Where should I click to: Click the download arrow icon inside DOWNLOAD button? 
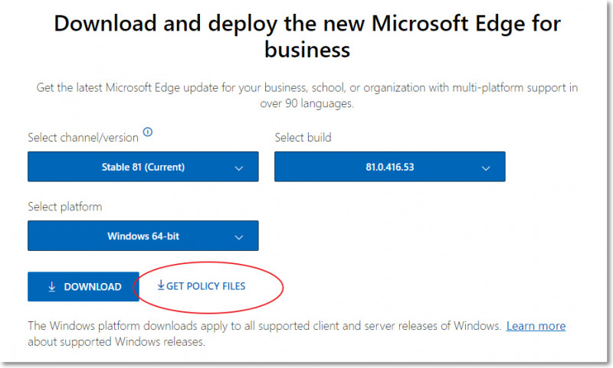51,287
